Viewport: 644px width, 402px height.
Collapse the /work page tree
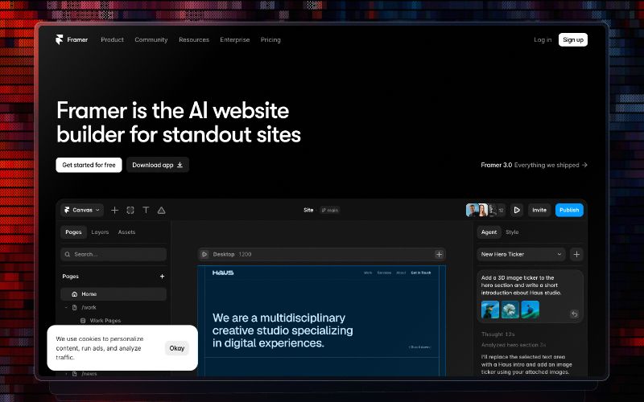tap(66, 307)
